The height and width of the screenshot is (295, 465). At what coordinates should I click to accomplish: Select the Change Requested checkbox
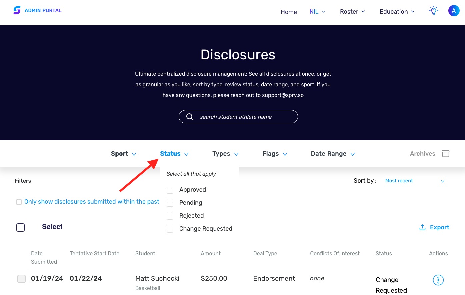(x=170, y=229)
